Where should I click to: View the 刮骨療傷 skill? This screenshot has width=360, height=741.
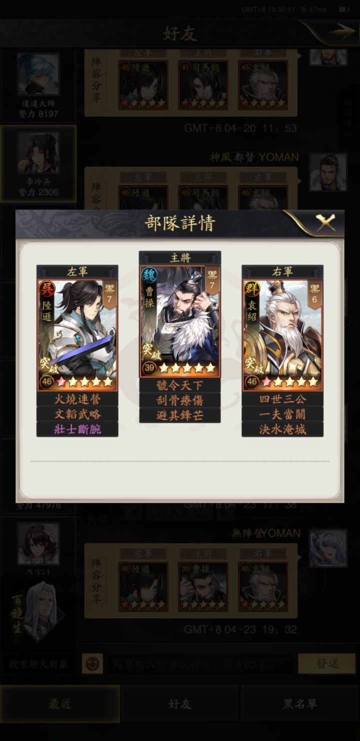(180, 400)
